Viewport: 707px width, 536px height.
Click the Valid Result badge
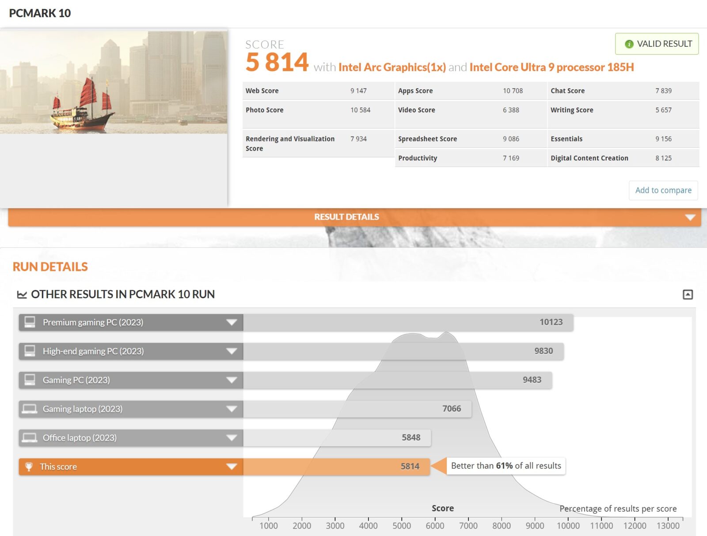(657, 44)
